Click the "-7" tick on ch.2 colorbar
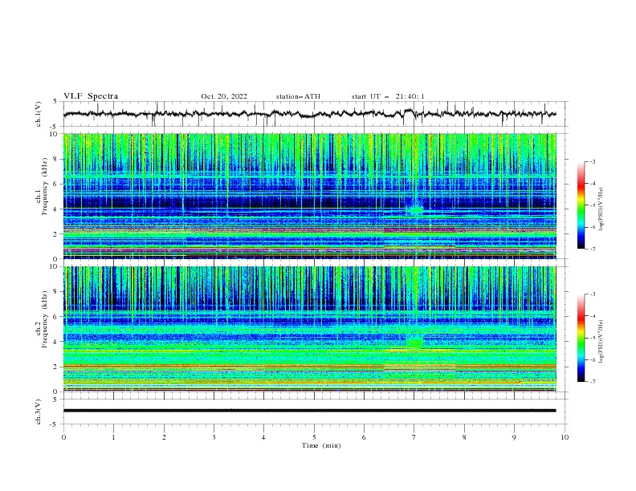Viewport: 636px width, 491px height. coord(593,382)
